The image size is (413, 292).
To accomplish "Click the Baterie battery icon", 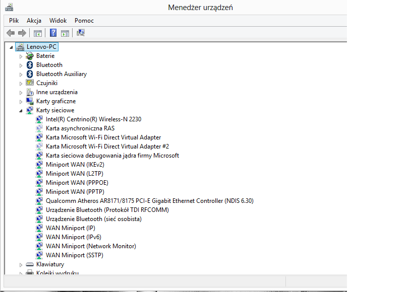I will click(30, 56).
